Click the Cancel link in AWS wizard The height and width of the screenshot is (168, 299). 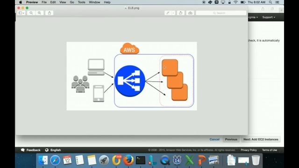click(214, 140)
